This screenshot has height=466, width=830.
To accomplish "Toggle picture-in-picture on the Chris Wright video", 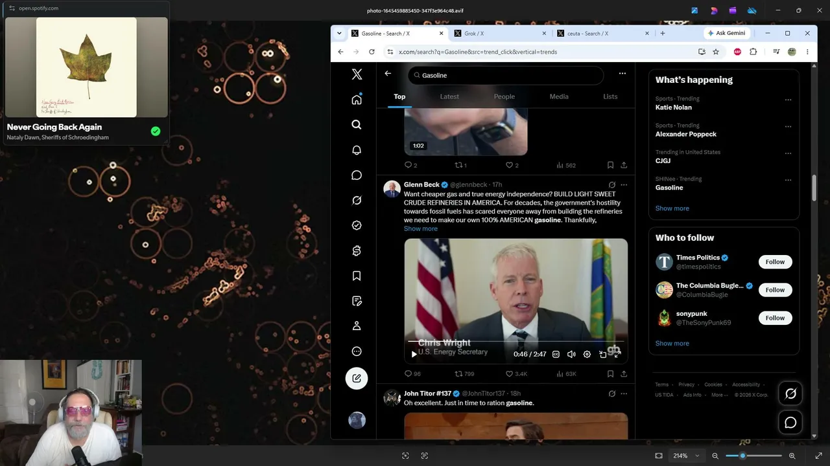I will tap(602, 354).
